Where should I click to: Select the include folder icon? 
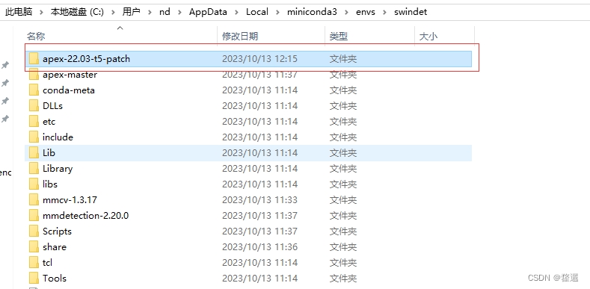34,137
